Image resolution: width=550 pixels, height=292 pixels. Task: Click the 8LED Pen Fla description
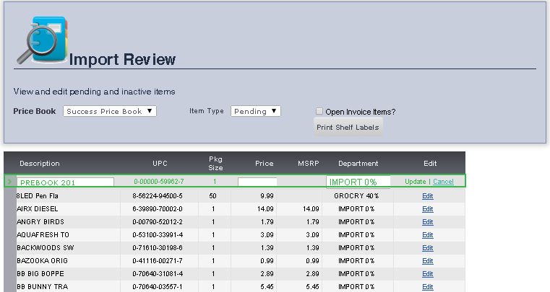pos(37,195)
